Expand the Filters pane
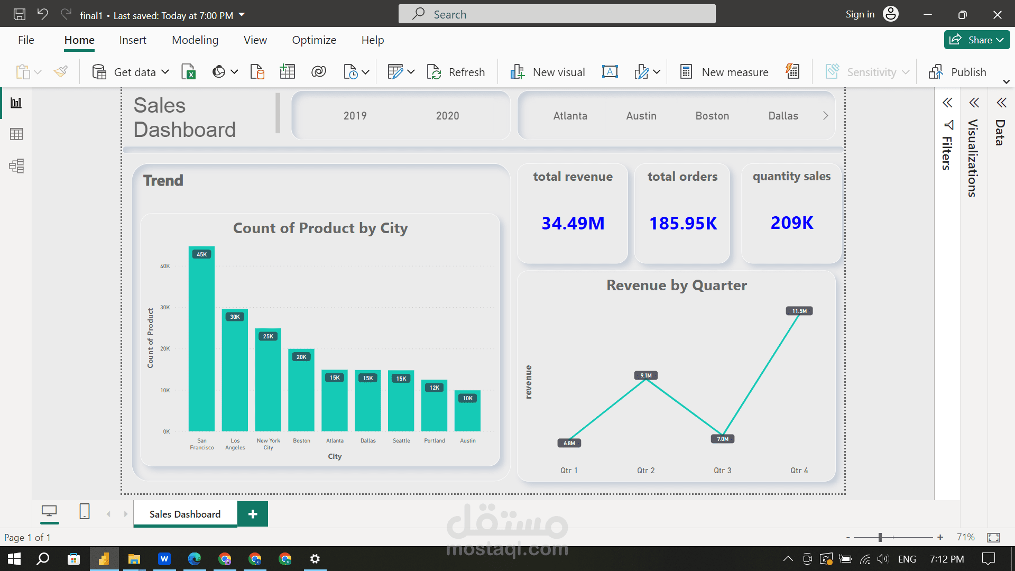This screenshot has width=1015, height=571. click(947, 103)
